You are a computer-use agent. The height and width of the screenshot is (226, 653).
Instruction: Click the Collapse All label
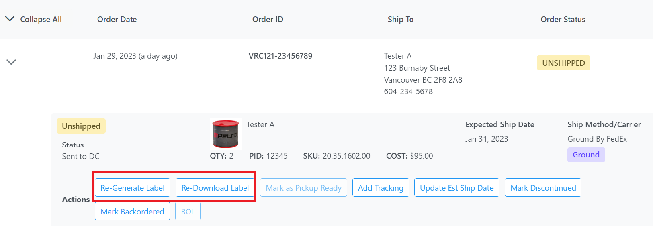(x=41, y=19)
